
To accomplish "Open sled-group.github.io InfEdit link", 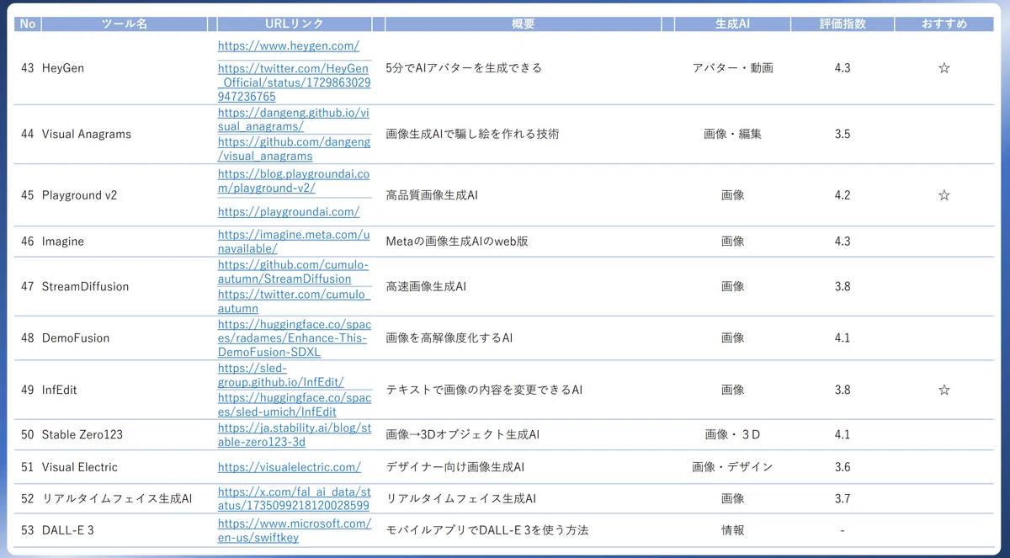I will point(281,375).
